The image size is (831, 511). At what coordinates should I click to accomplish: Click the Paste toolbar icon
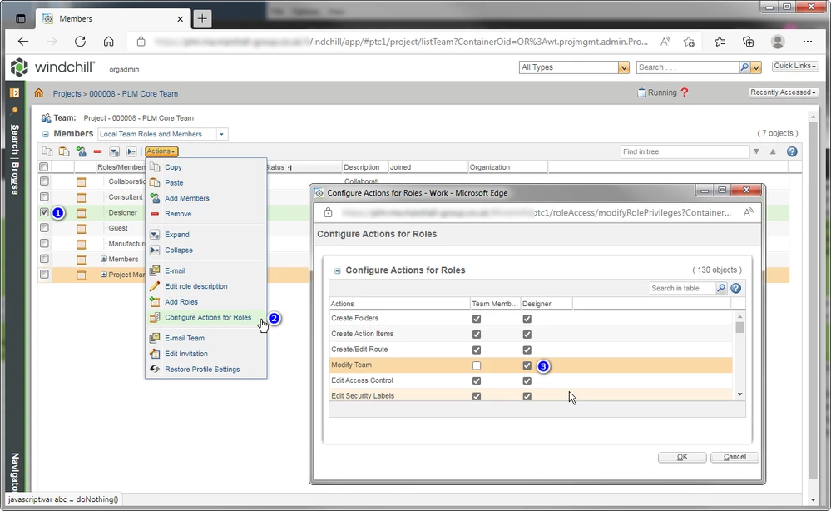point(64,151)
